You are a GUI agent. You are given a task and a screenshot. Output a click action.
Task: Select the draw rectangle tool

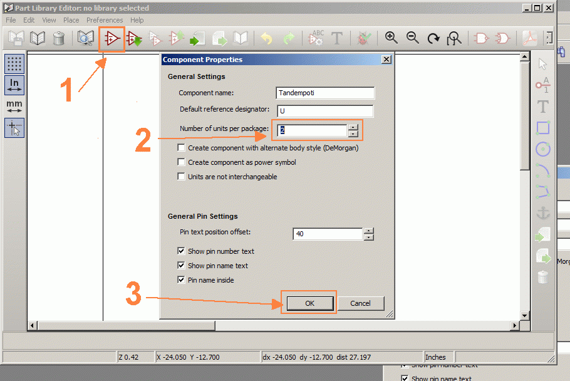(x=543, y=128)
